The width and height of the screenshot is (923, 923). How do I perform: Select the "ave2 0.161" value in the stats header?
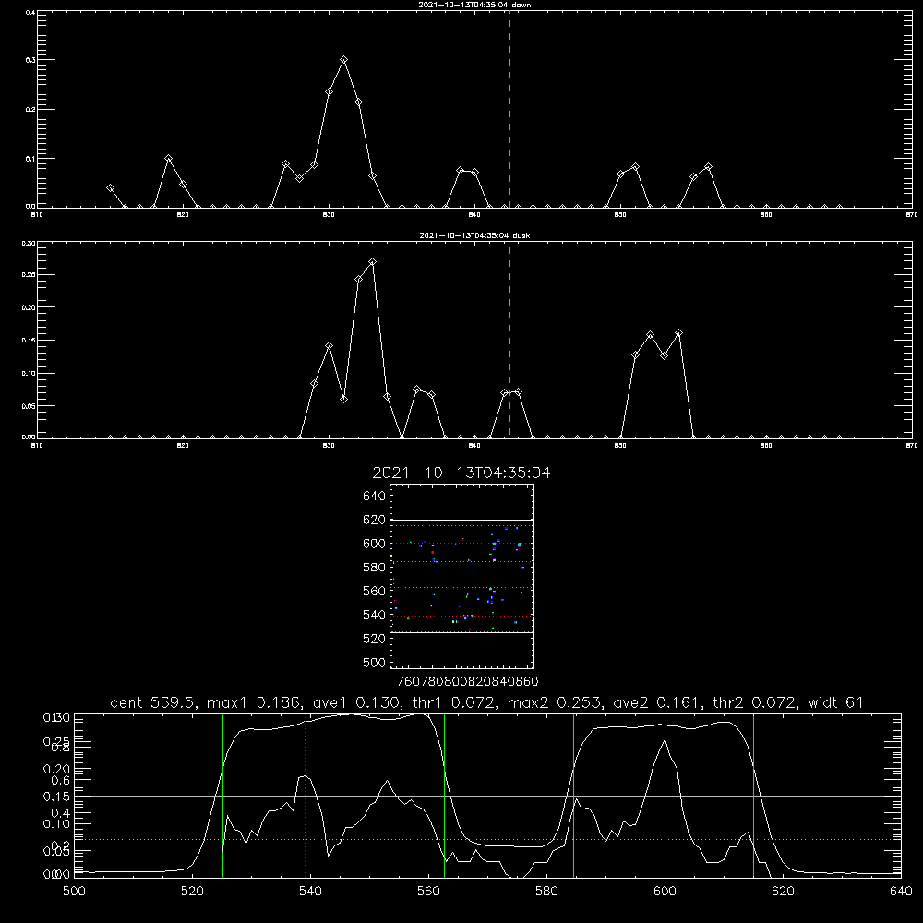coord(657,702)
